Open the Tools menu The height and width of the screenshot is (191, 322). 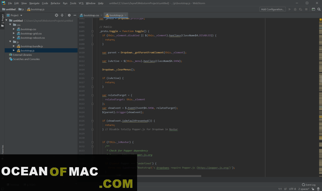73,3
